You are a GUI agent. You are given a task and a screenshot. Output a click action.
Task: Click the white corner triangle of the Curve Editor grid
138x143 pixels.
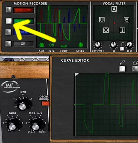coord(76,74)
